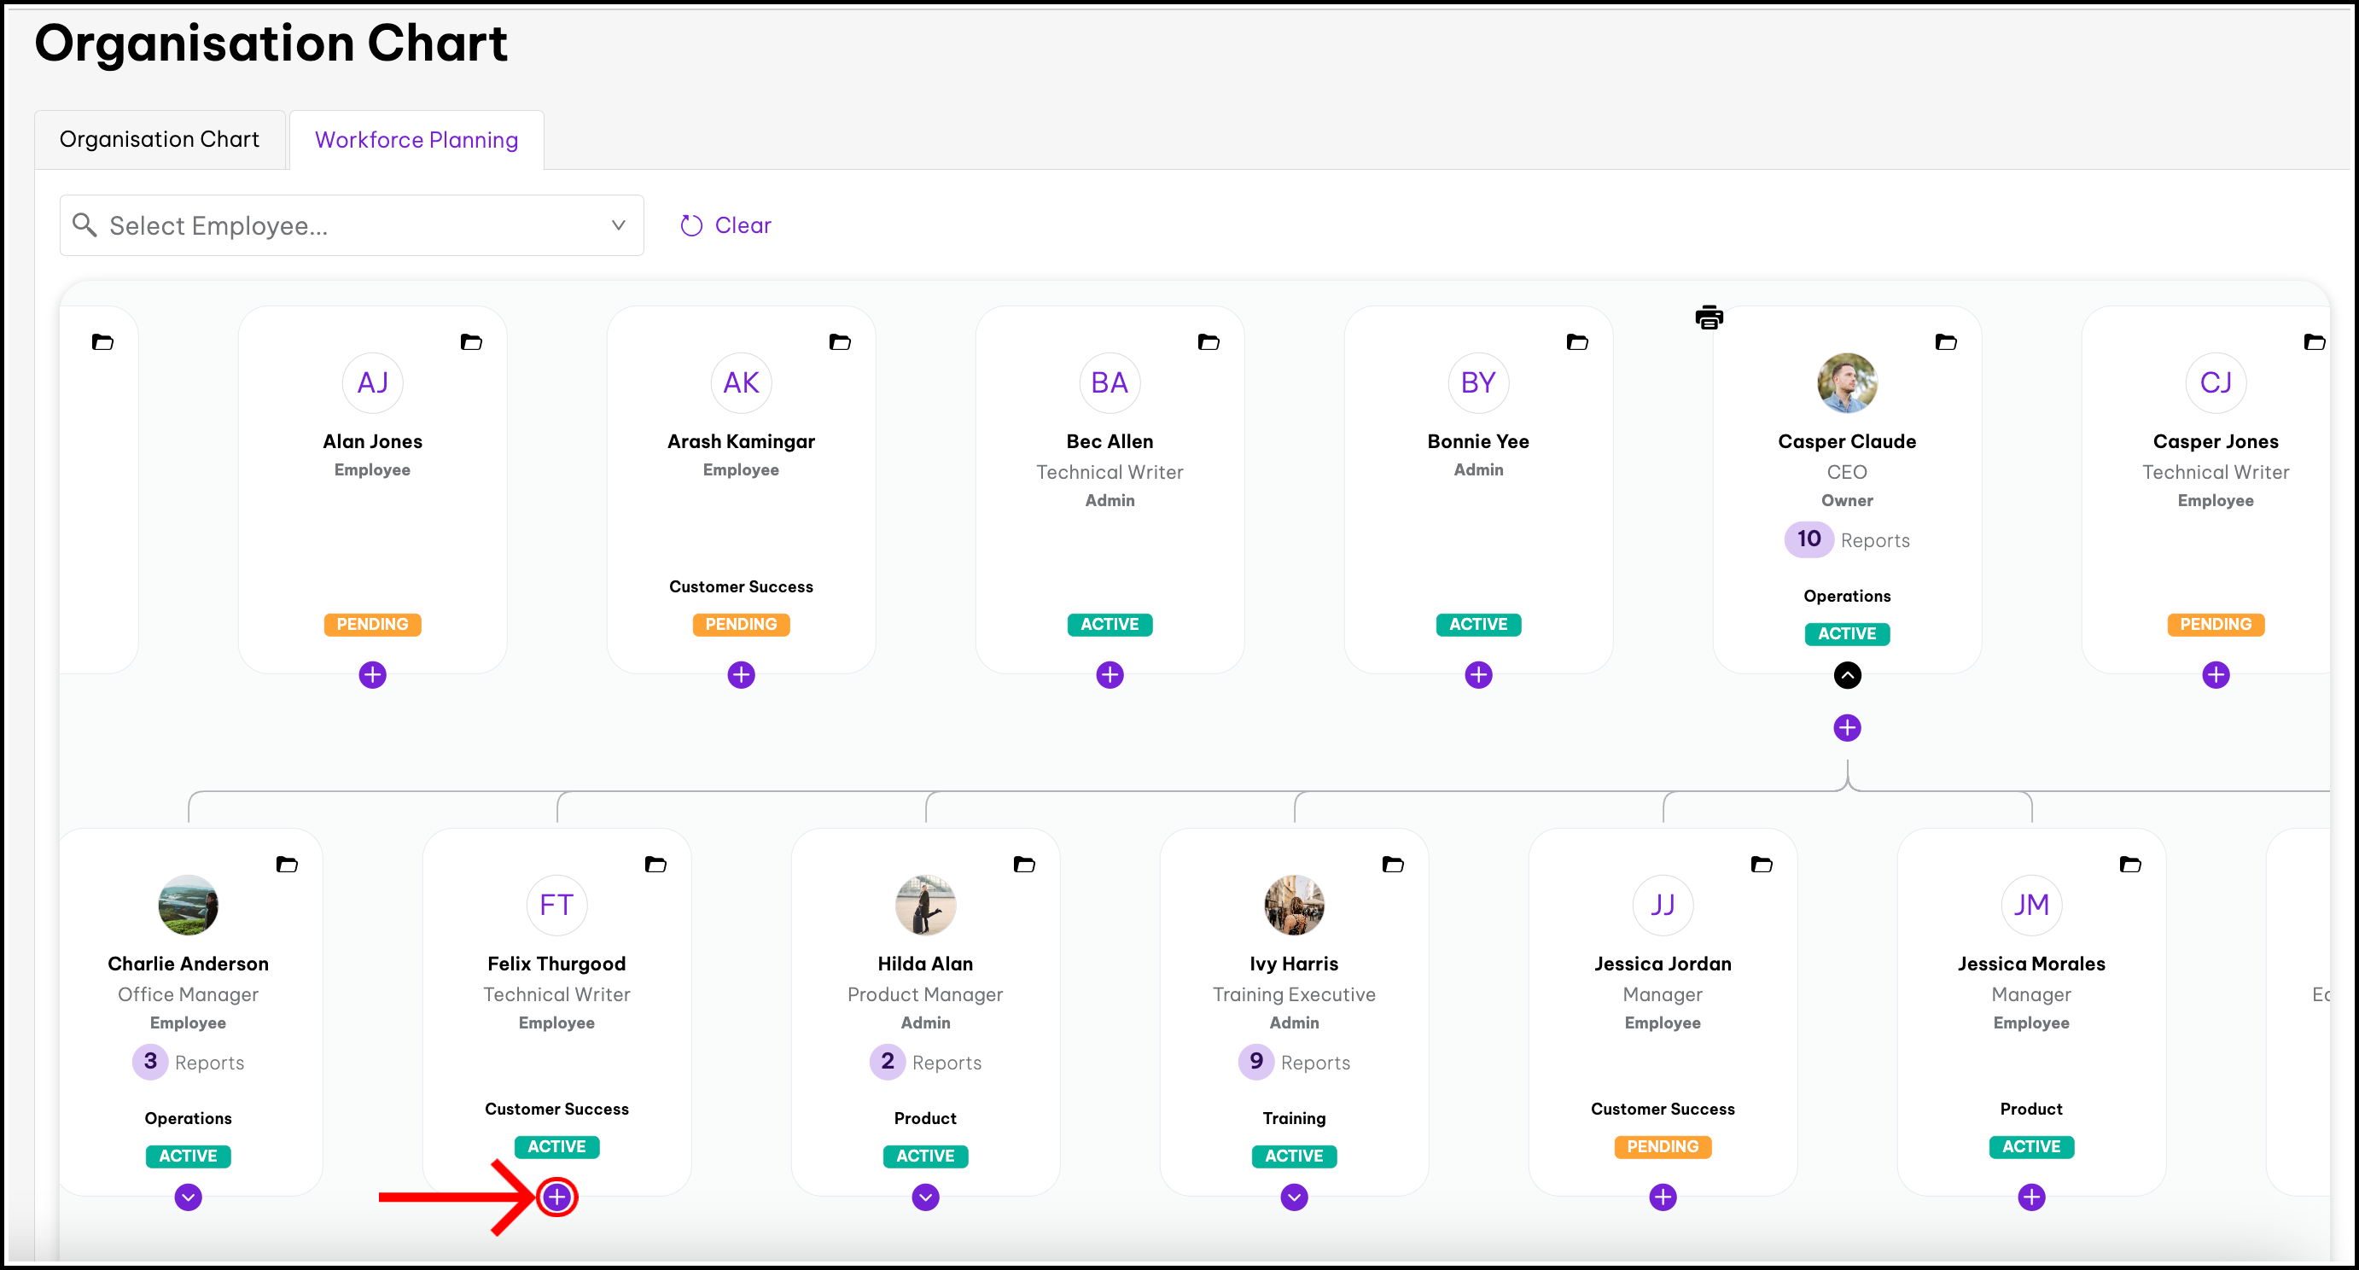Switch to the Organisation Chart tab
Image resolution: width=2359 pixels, height=1270 pixels.
click(x=160, y=139)
